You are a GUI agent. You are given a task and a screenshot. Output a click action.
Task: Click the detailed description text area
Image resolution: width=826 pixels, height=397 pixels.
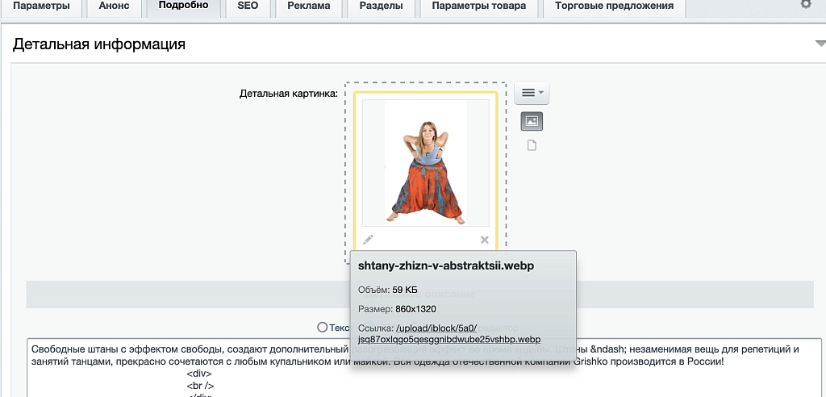424,367
